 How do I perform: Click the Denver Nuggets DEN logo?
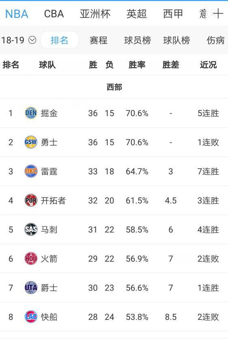[x=31, y=113]
